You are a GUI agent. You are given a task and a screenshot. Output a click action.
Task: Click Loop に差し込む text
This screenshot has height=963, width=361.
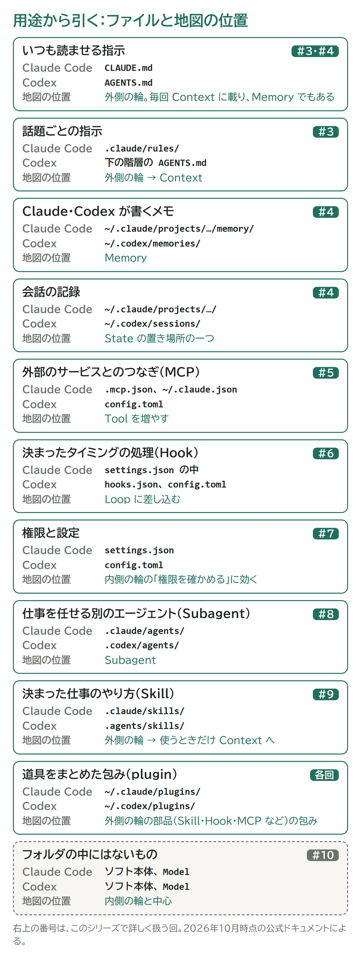[x=142, y=499]
